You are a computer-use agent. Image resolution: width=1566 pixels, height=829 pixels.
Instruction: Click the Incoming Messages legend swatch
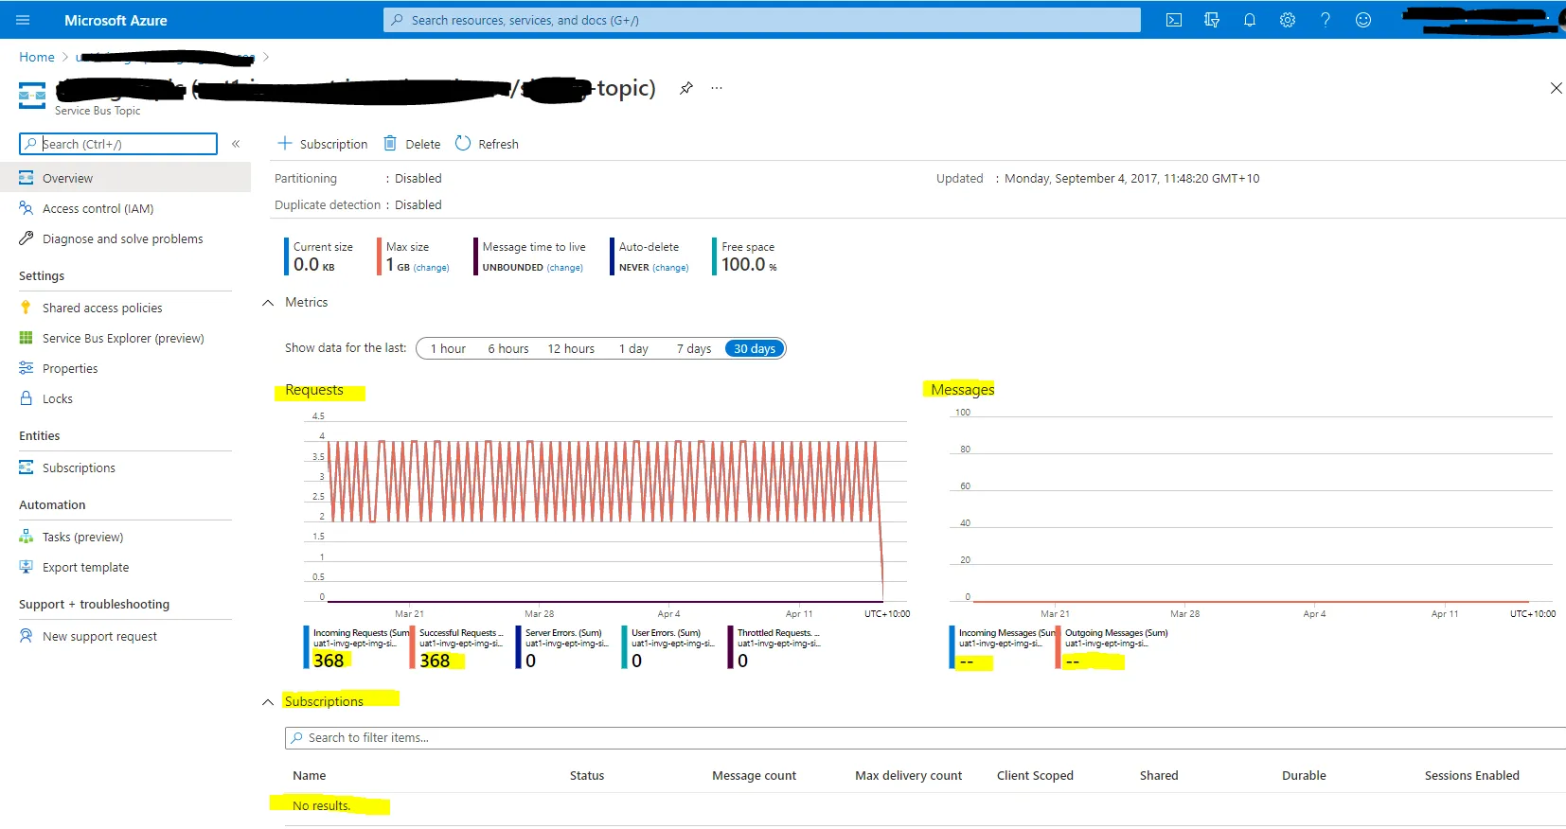(952, 646)
